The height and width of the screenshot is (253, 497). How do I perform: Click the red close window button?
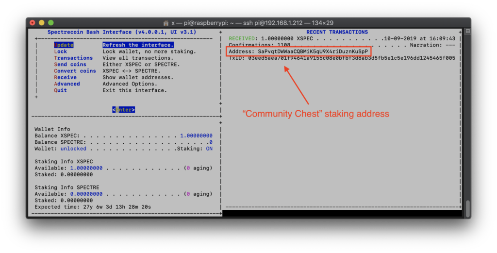(33, 23)
